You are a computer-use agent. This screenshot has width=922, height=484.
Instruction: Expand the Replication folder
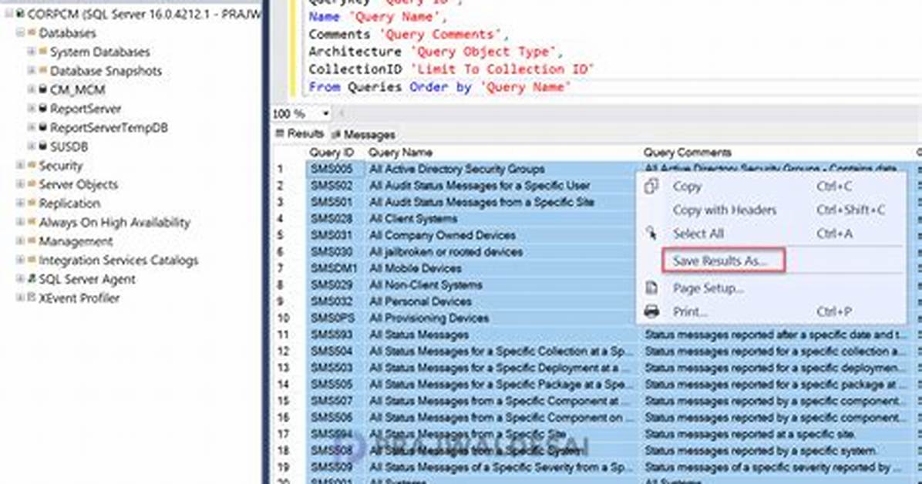point(20,203)
